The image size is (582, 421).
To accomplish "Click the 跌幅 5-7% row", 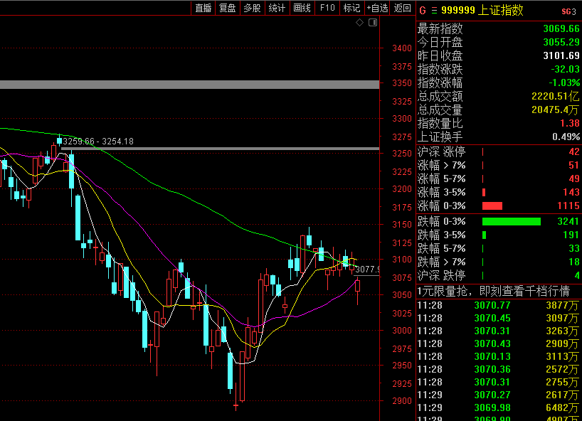I will 499,248.
